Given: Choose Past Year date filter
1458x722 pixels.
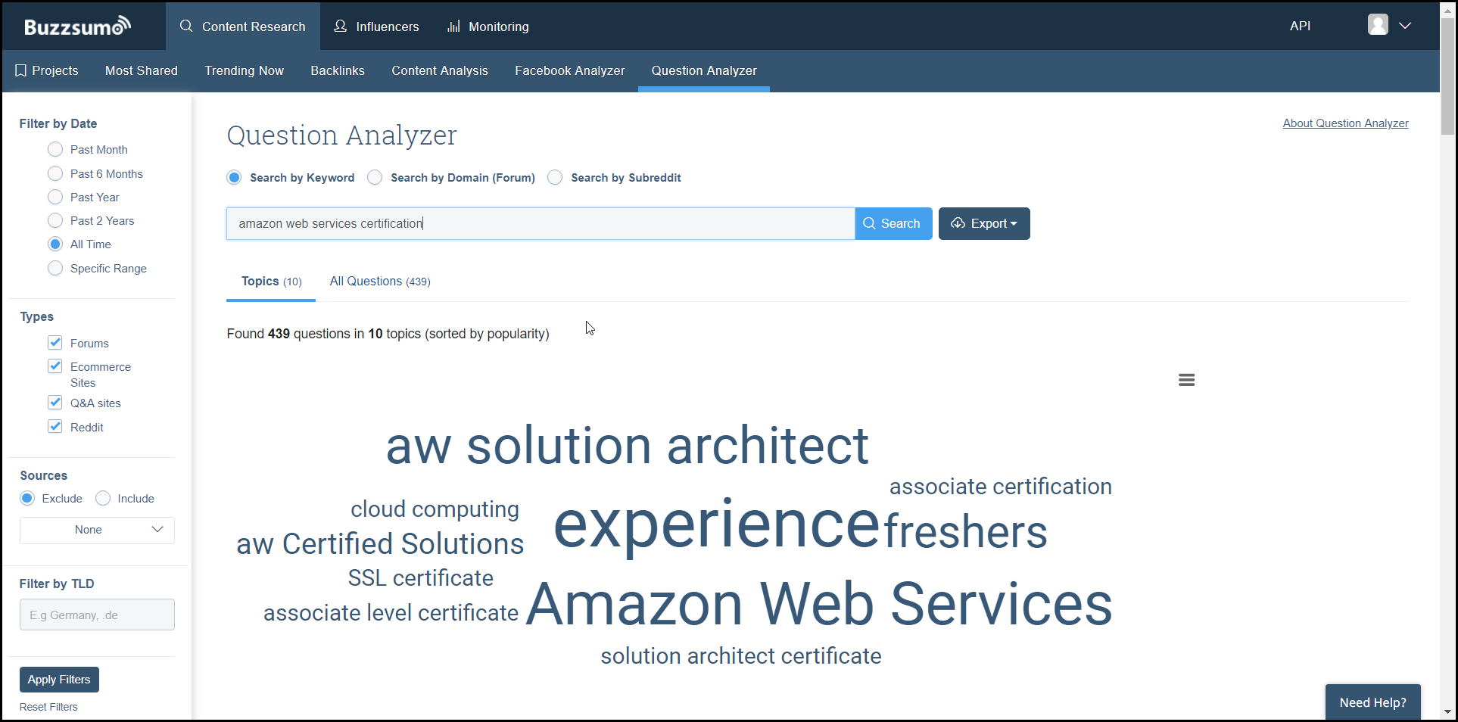Looking at the screenshot, I should pos(55,197).
